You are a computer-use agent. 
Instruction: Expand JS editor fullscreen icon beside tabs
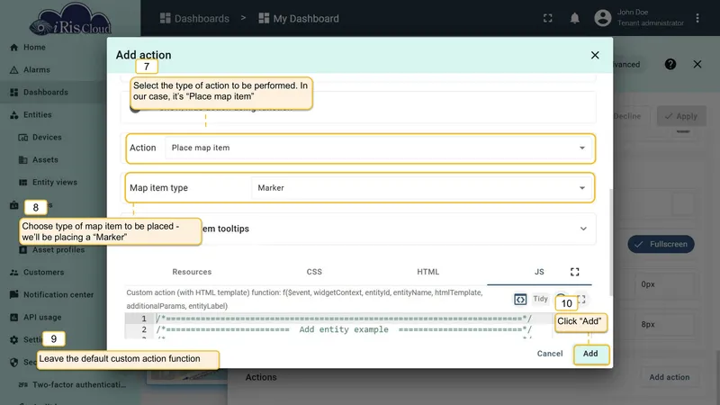[574, 272]
